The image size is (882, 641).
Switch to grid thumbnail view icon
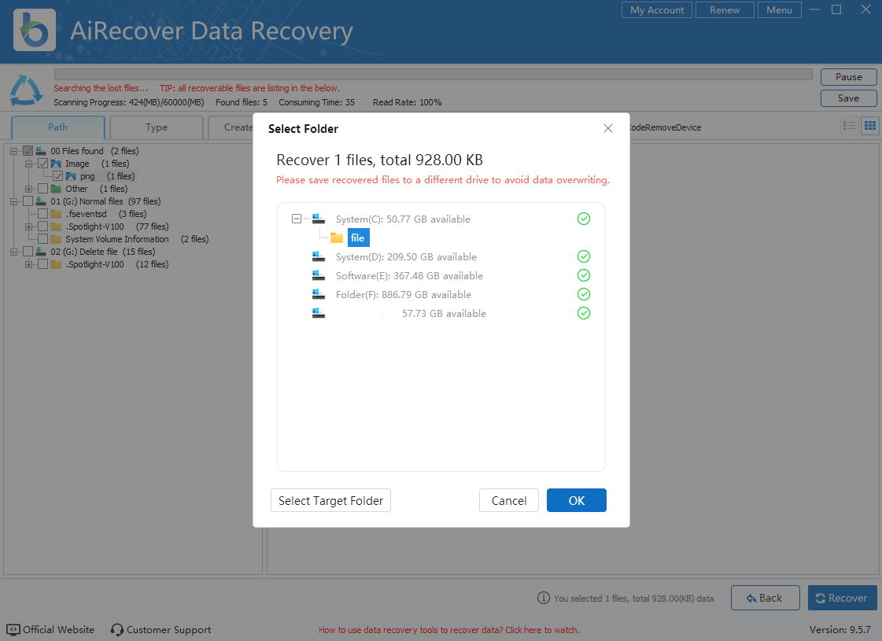[x=869, y=126]
